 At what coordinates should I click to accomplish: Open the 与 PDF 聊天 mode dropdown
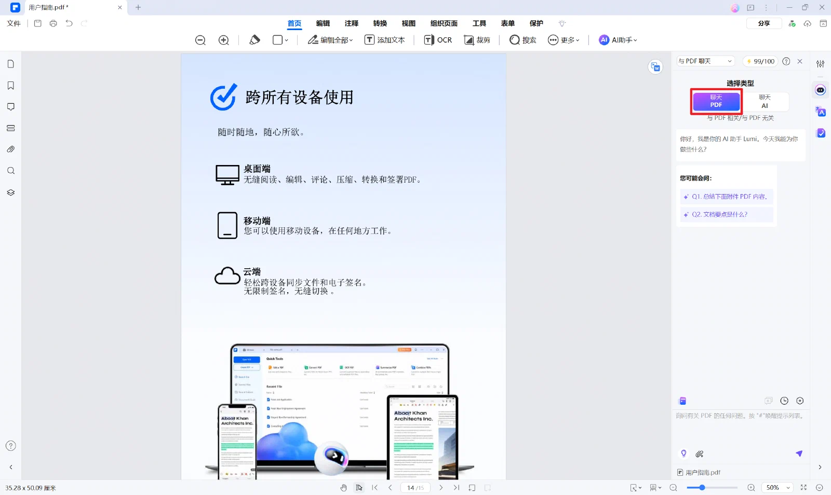pos(705,61)
